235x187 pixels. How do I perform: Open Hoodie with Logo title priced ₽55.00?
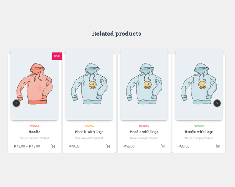tap(144, 132)
